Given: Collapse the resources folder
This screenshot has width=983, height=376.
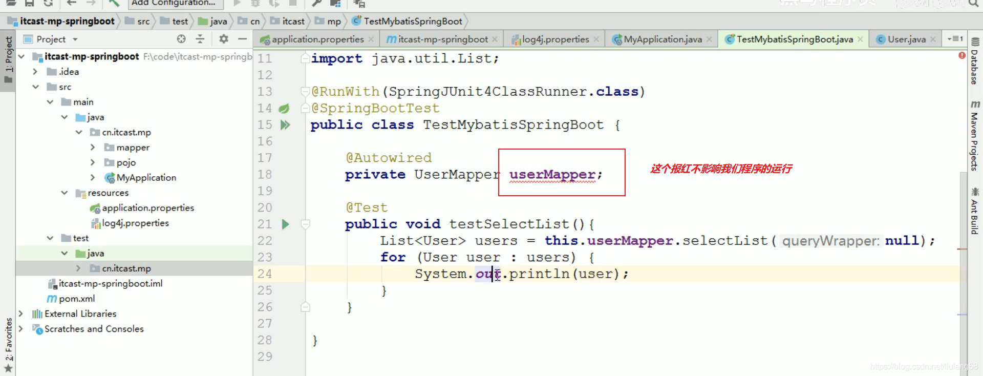Looking at the screenshot, I should click(x=65, y=193).
